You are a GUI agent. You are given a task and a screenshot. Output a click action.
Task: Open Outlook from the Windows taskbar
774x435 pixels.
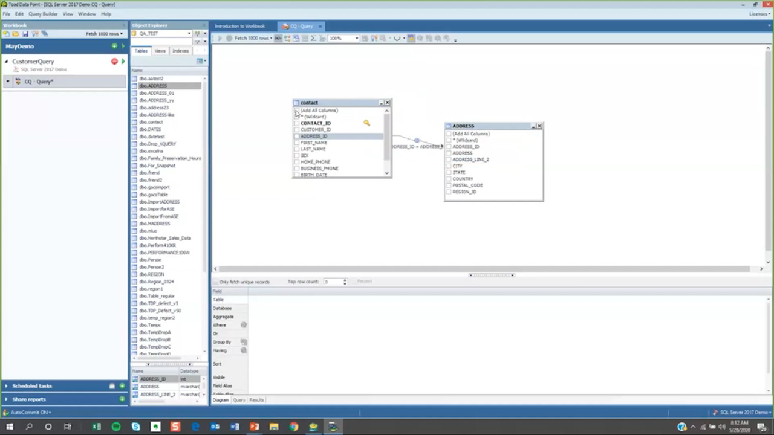coord(215,427)
